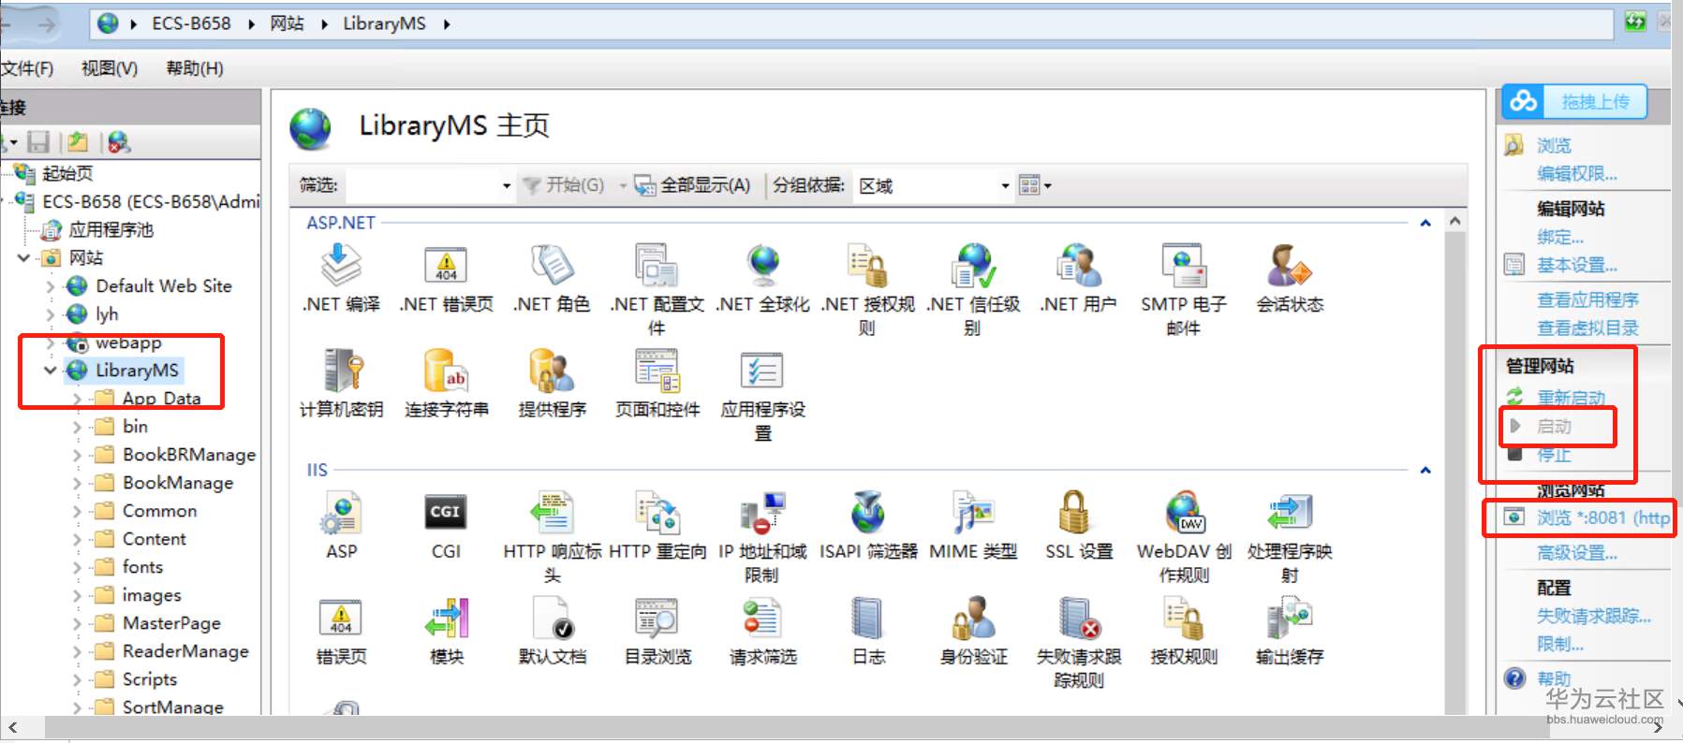Open the 输出缓存 icon

coord(1290,619)
